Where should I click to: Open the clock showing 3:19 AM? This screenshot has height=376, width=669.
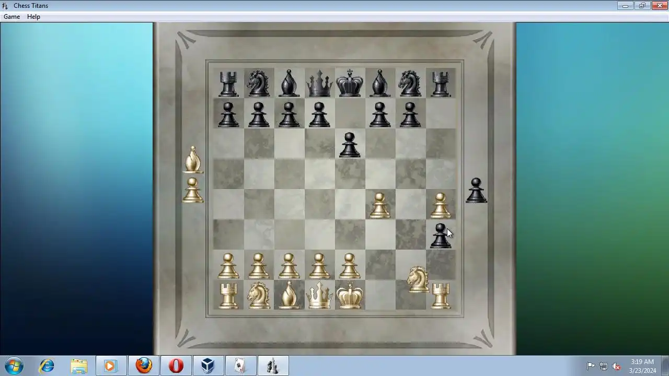[642, 366]
